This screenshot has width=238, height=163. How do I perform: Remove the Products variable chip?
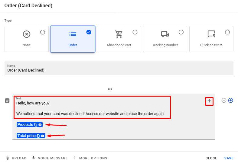40,125
